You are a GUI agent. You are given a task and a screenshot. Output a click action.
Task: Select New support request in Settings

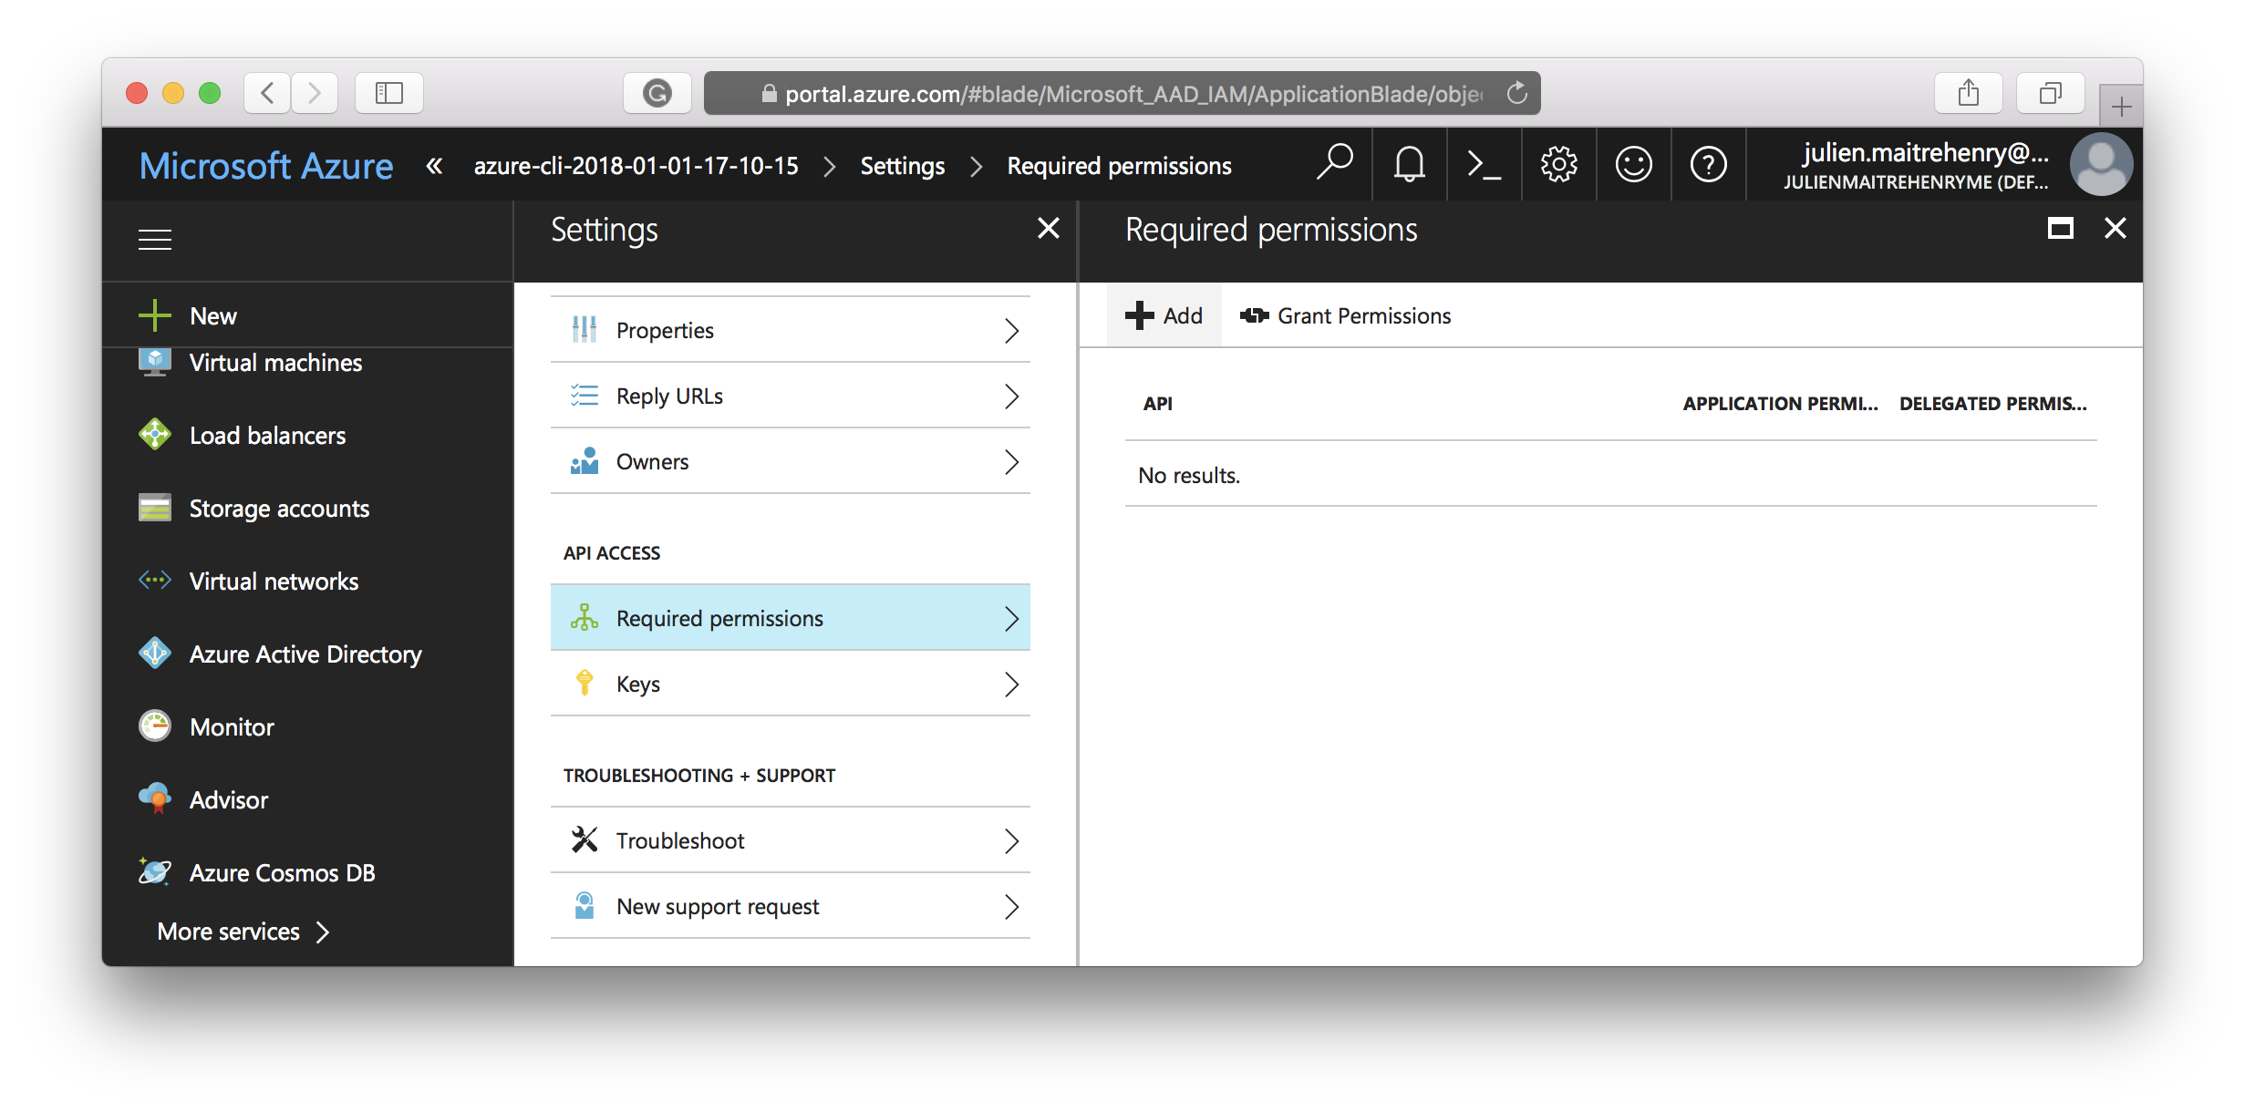pyautogui.click(x=791, y=906)
